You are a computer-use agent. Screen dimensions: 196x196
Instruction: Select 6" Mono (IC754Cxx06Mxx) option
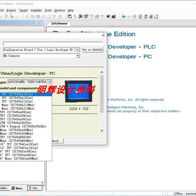pos(26,158)
